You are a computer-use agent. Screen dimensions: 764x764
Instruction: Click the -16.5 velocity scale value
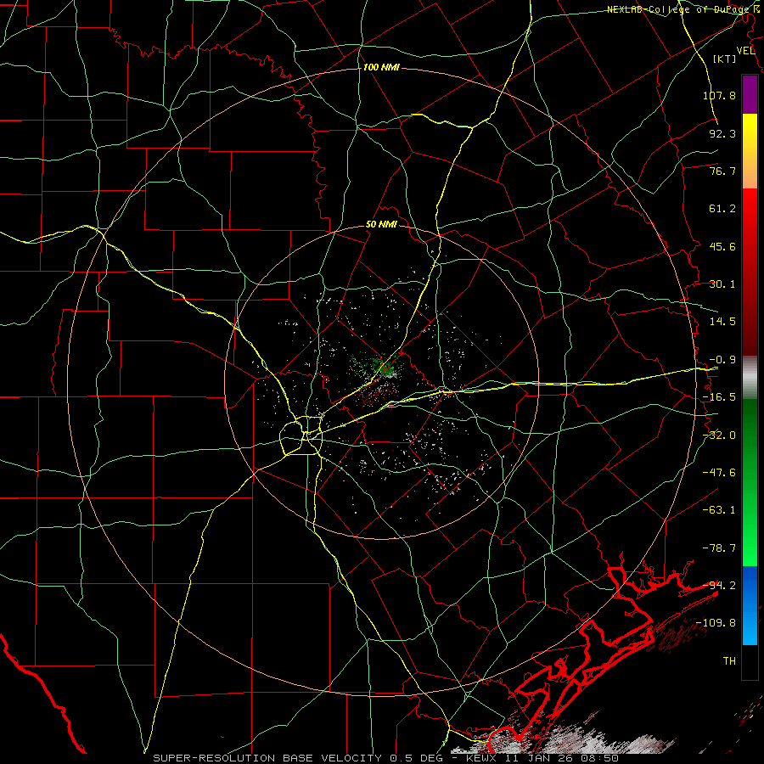pyautogui.click(x=719, y=397)
